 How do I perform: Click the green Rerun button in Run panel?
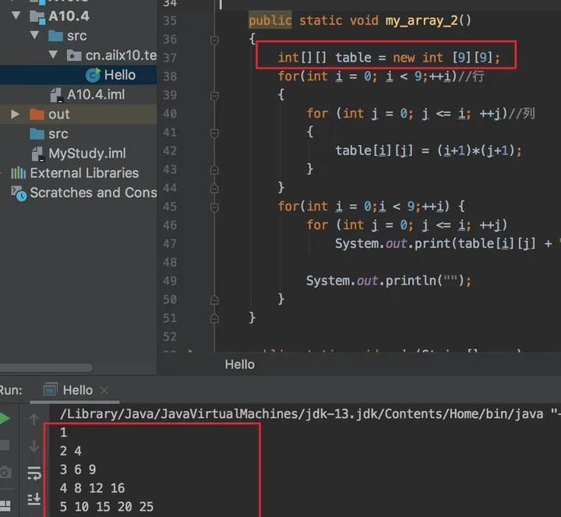pyautogui.click(x=5, y=419)
